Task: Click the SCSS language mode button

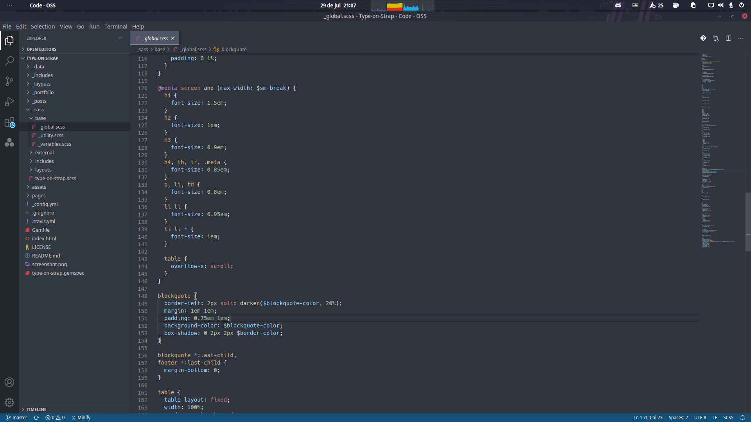Action: click(728, 417)
